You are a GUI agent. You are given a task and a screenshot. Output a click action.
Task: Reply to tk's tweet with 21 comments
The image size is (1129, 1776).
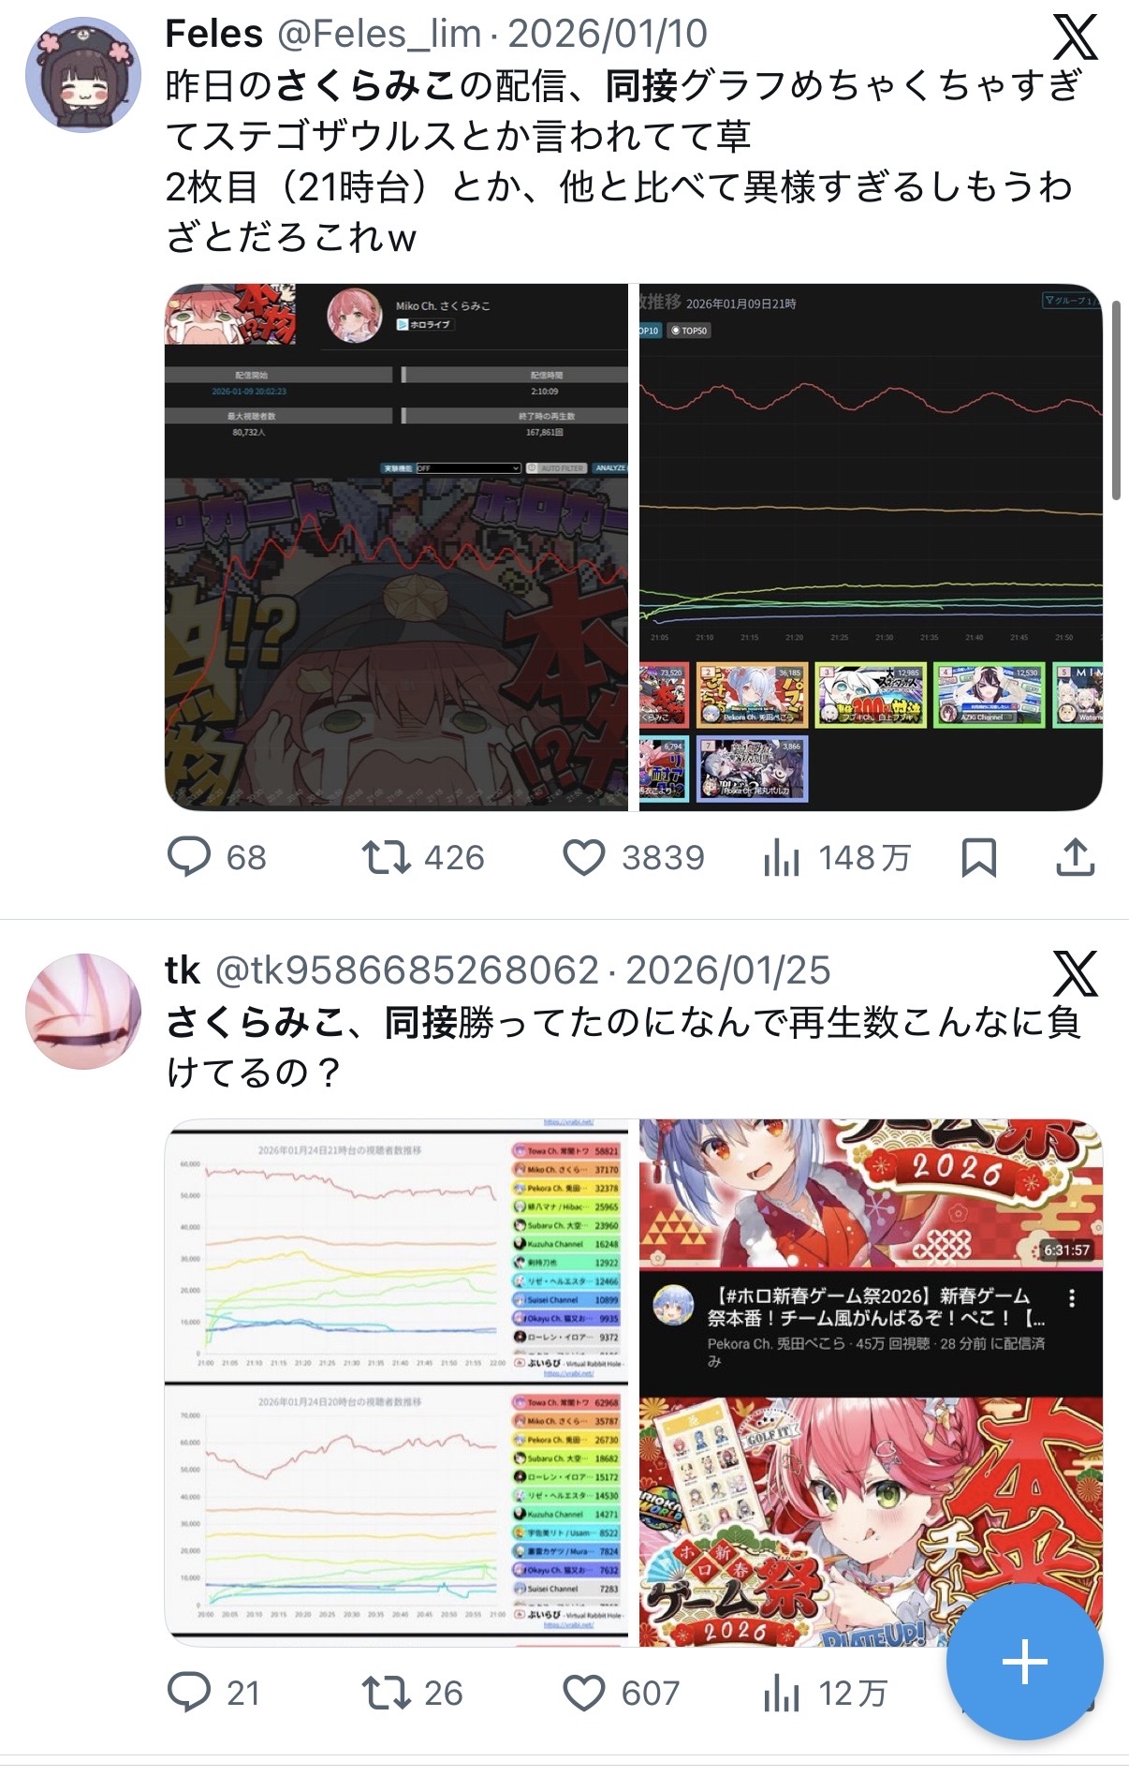pos(189,1693)
